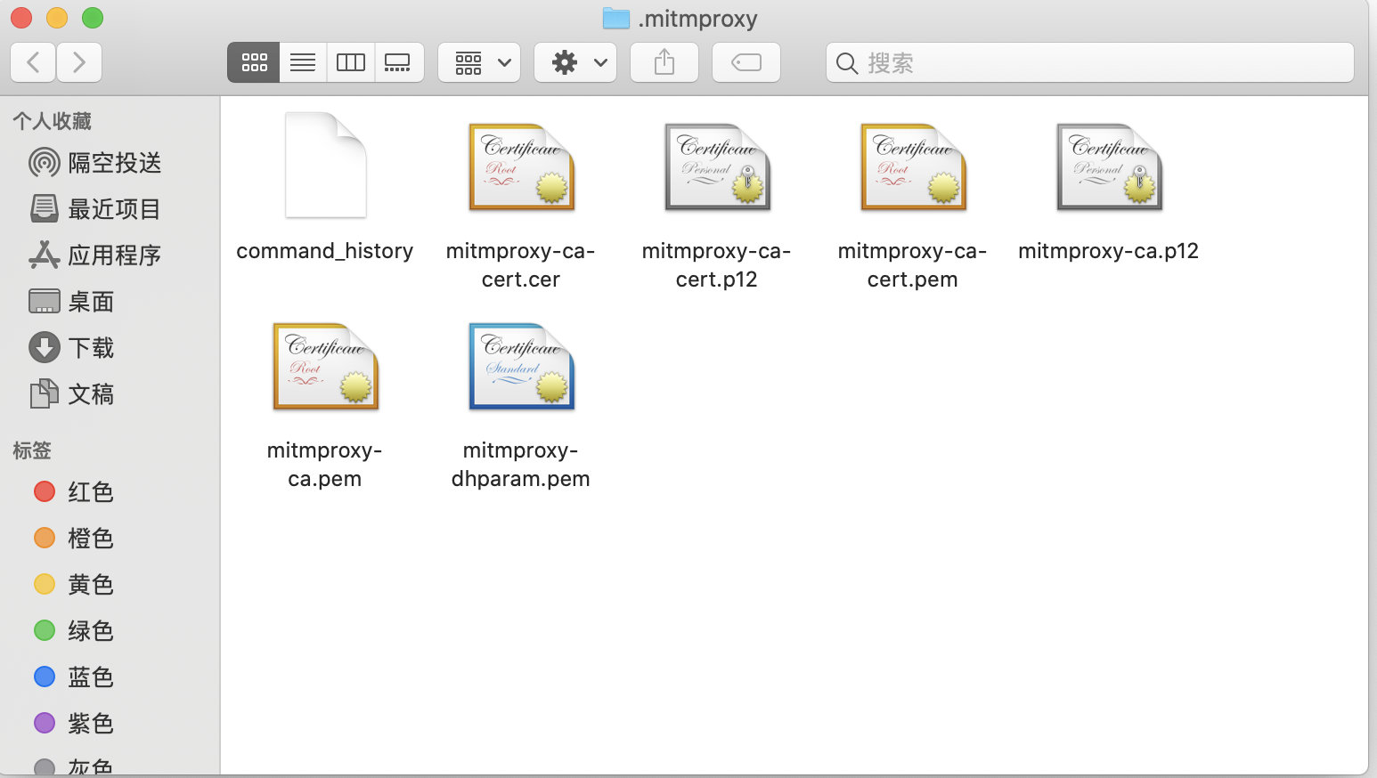Click the mitmproxy-ca.pem file name
Screen dimensions: 1377x778
325,465
